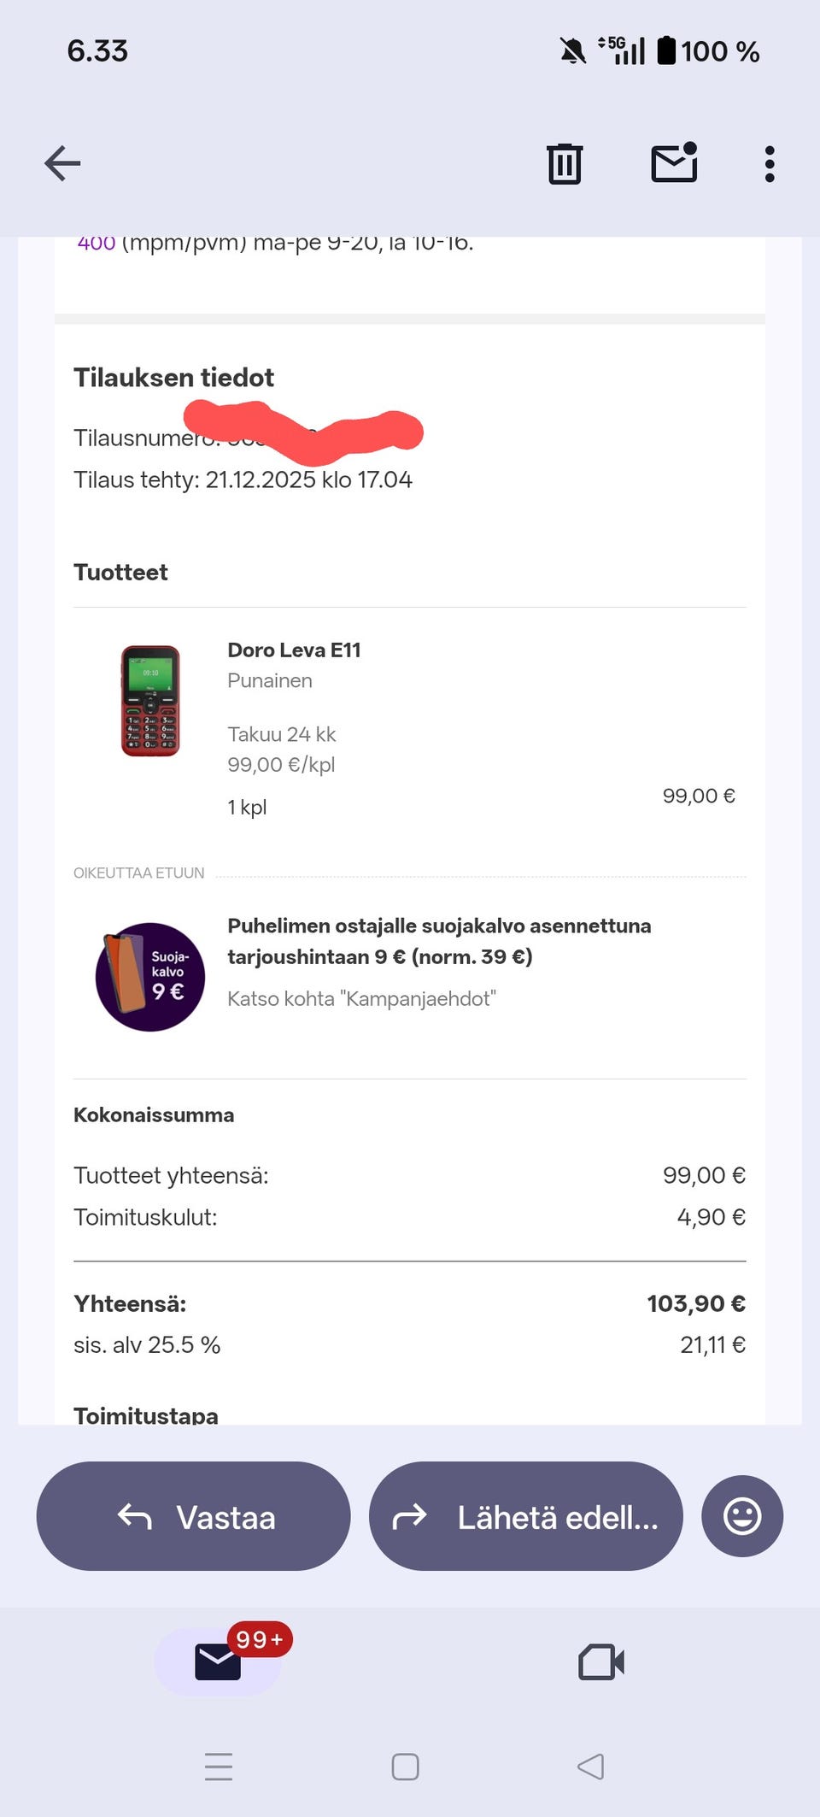Tap the Doro Leva E11 phone image
The width and height of the screenshot is (820, 1817).
tap(150, 701)
